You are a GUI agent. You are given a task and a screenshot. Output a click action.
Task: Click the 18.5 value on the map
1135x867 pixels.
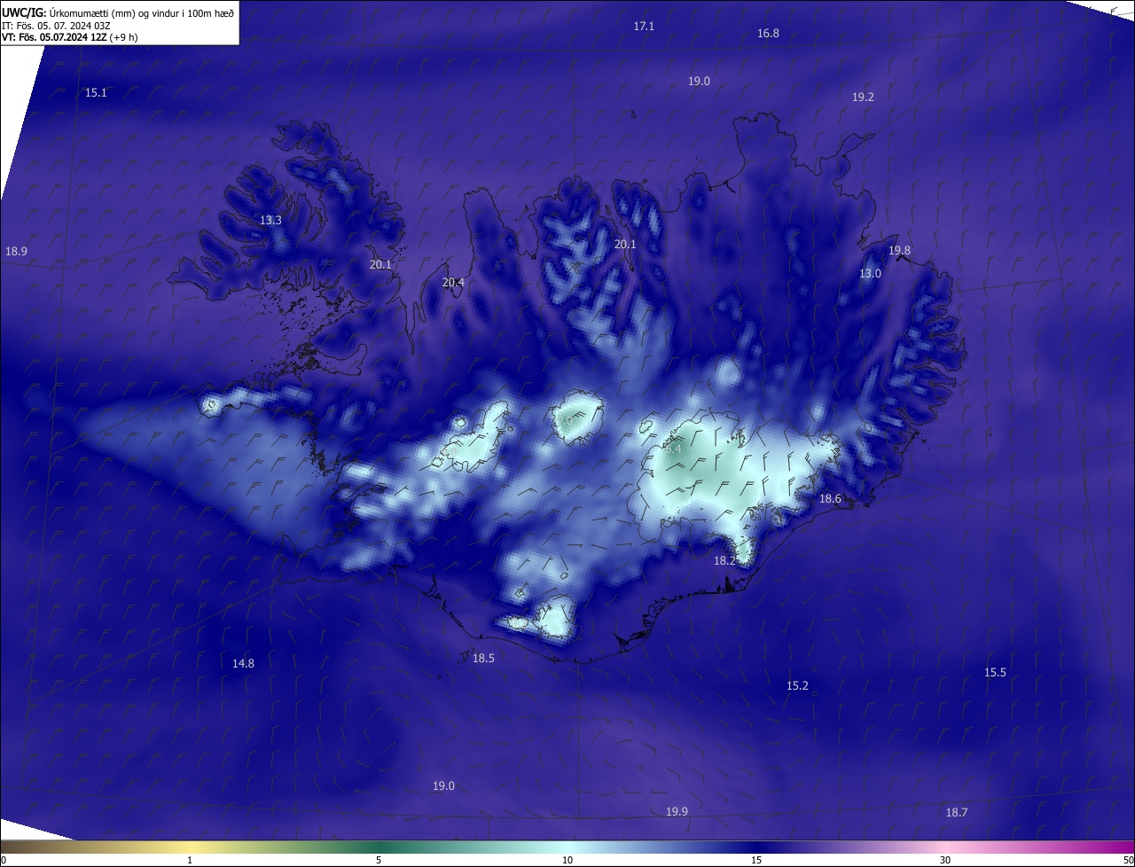[x=483, y=658]
